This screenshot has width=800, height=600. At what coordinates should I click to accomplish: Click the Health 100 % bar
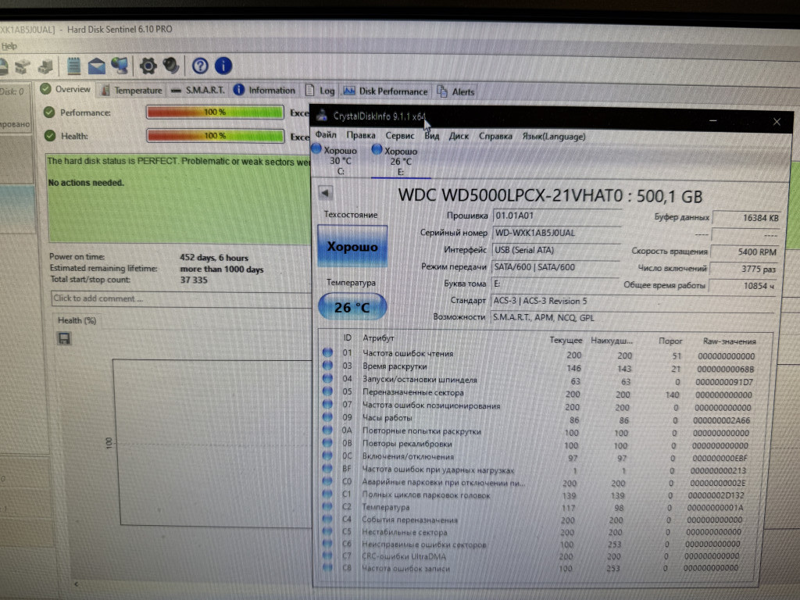point(215,136)
